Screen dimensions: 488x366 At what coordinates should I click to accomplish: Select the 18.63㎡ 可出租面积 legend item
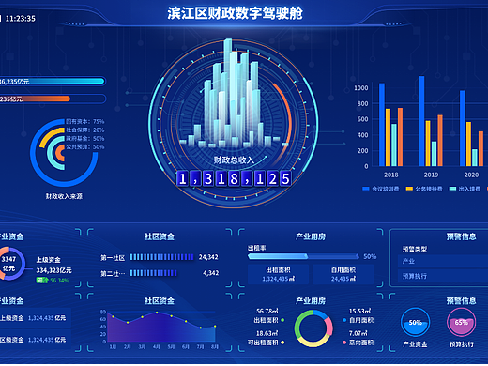click(266, 338)
